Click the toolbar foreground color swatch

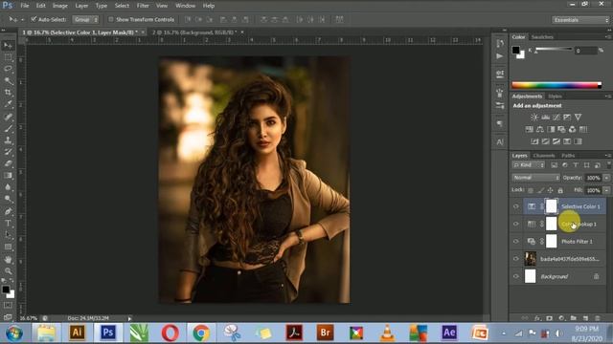tap(6, 290)
